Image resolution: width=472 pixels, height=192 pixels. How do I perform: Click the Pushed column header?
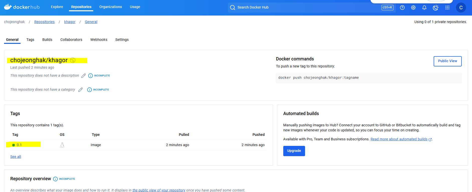(258, 135)
